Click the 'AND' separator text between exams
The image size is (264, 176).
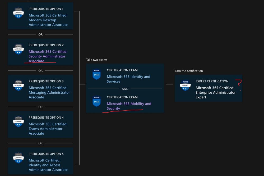(125, 89)
